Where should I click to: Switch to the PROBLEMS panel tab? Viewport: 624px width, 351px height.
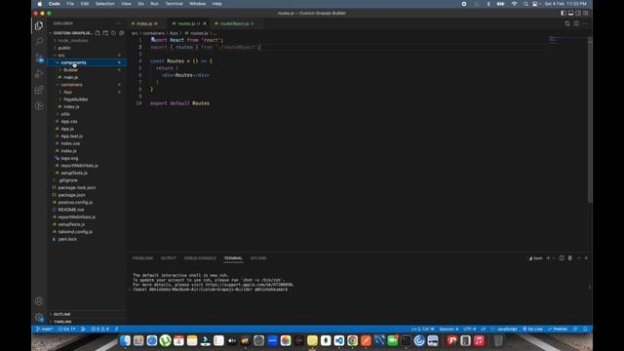tap(142, 258)
